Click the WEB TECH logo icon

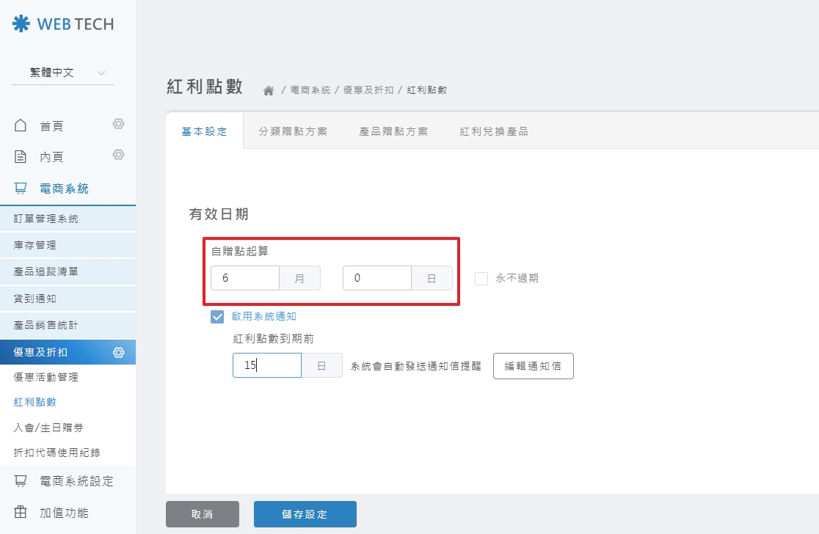(20, 24)
